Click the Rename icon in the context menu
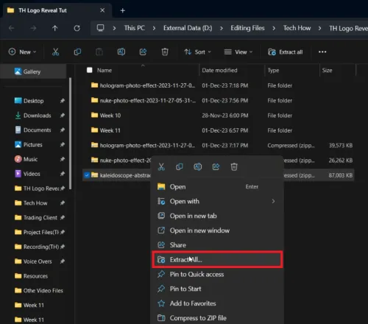The width and height of the screenshot is (368, 324). point(197,167)
